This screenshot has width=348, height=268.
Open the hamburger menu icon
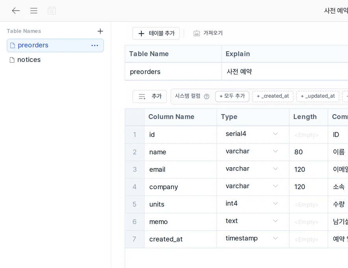tap(34, 11)
